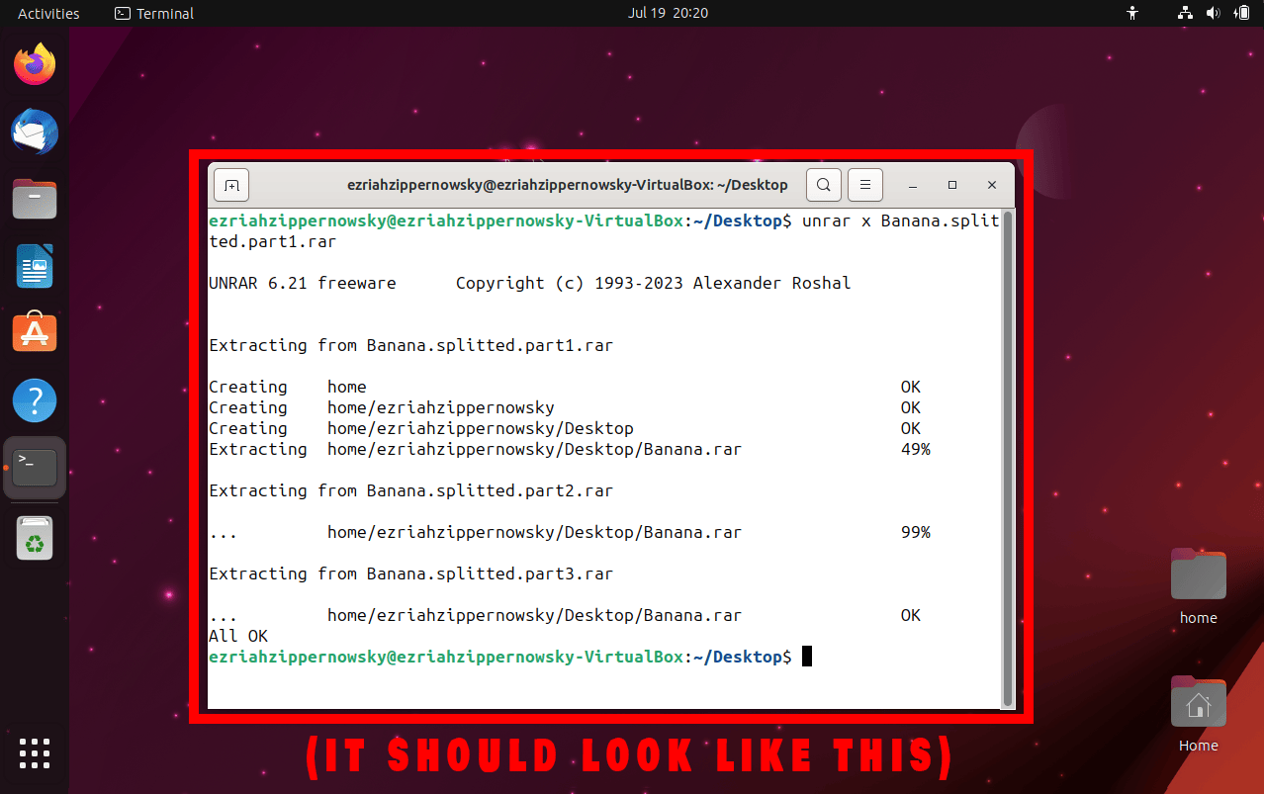This screenshot has height=794, width=1264.
Task: Open the clock and calendar popup
Action: [x=668, y=13]
